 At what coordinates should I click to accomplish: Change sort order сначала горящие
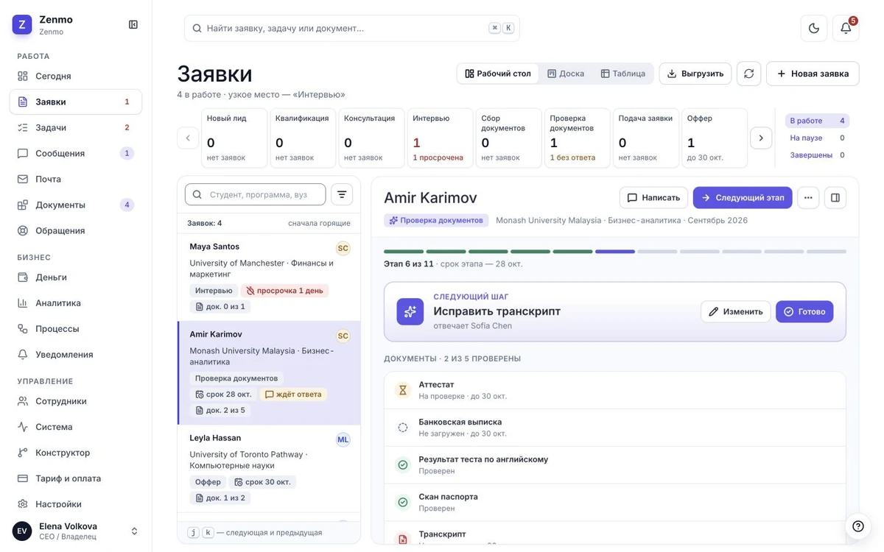[319, 223]
